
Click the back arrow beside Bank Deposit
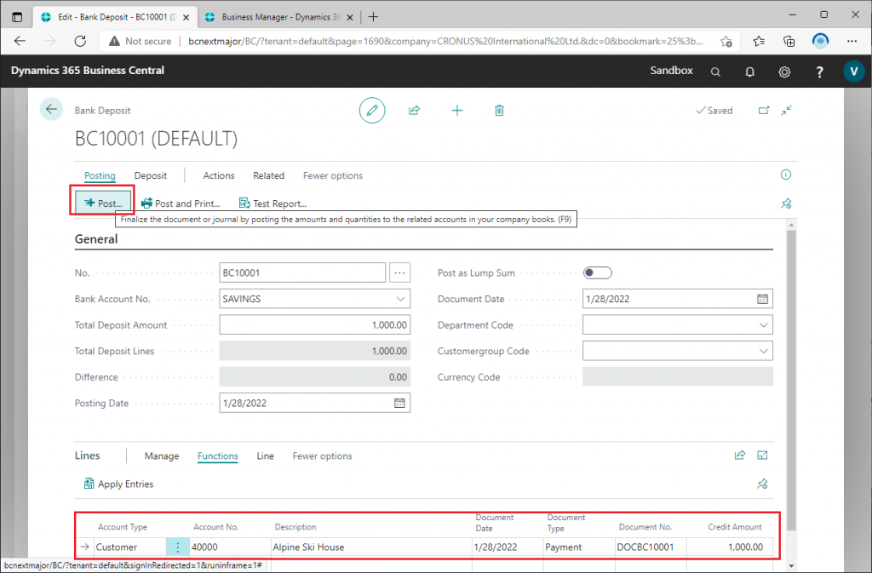tap(51, 109)
